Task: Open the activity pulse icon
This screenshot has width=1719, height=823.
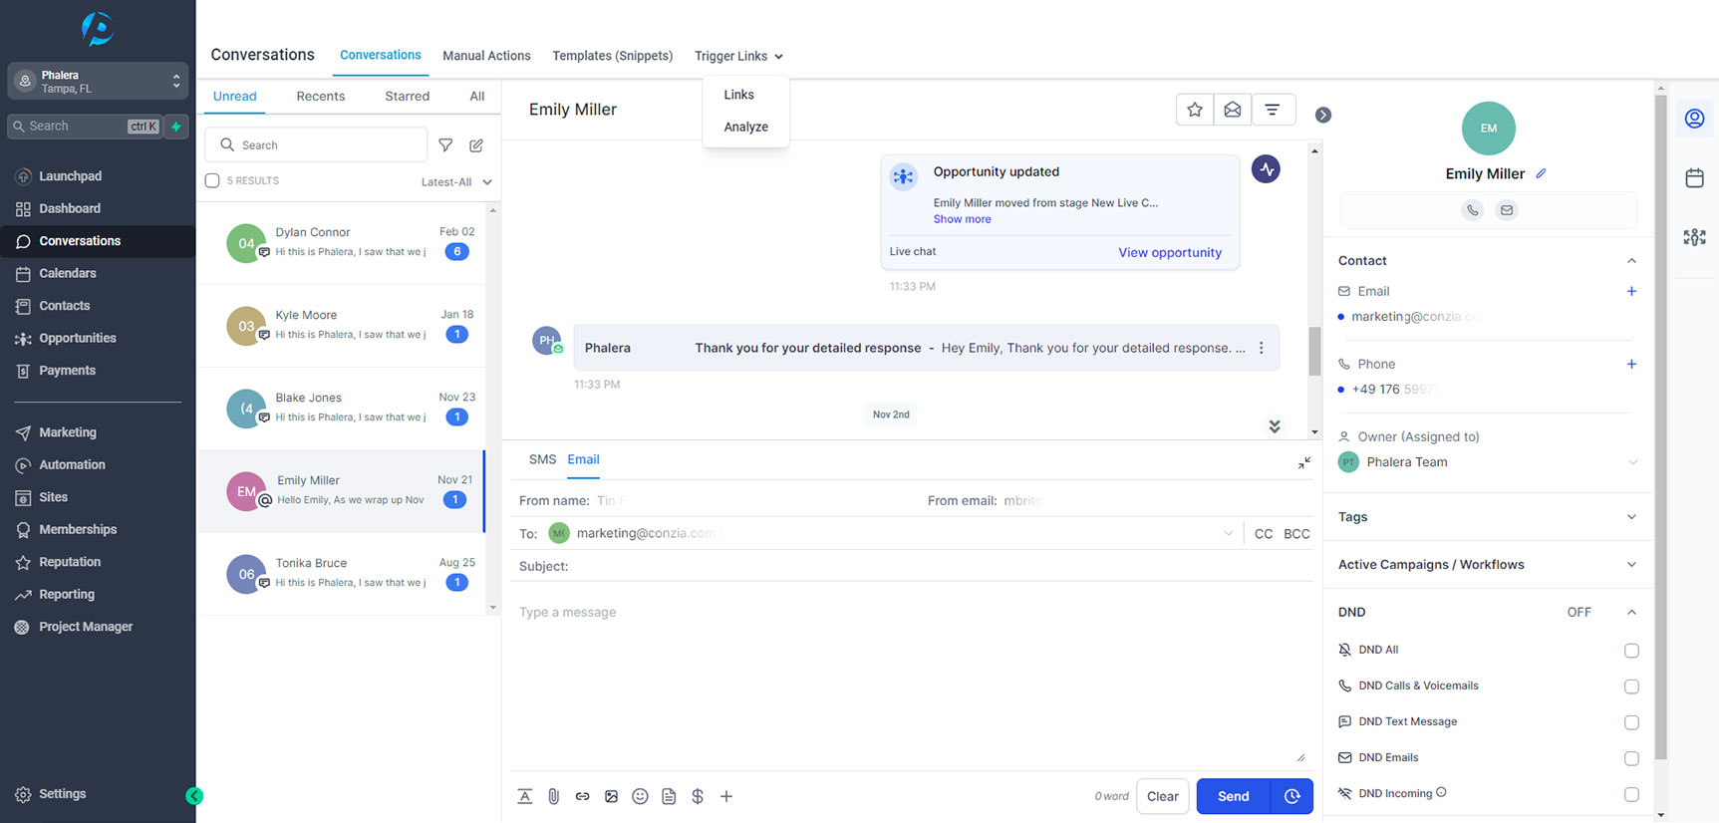Action: (x=1266, y=169)
